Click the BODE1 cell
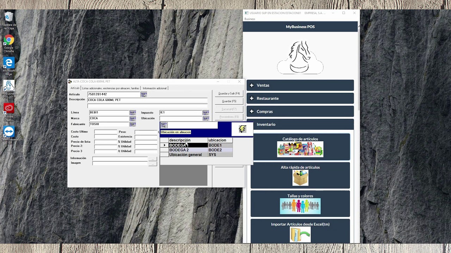 click(220, 145)
